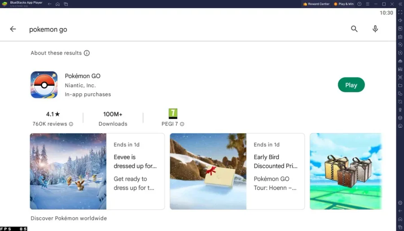Open BlueStacks hamburger menu
The width and height of the screenshot is (404, 231).
tap(368, 4)
